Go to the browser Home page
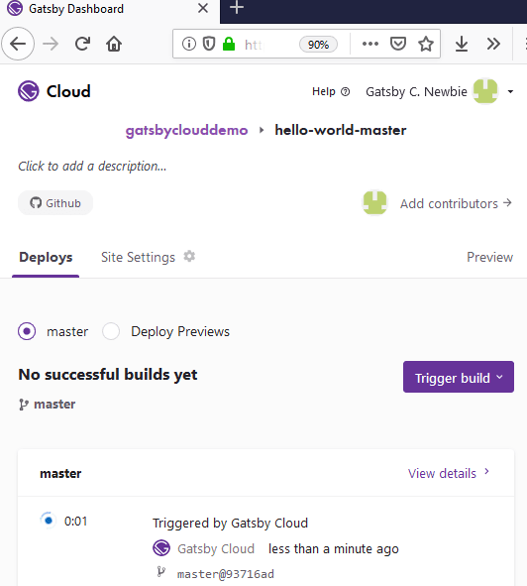527x586 pixels. (x=114, y=44)
